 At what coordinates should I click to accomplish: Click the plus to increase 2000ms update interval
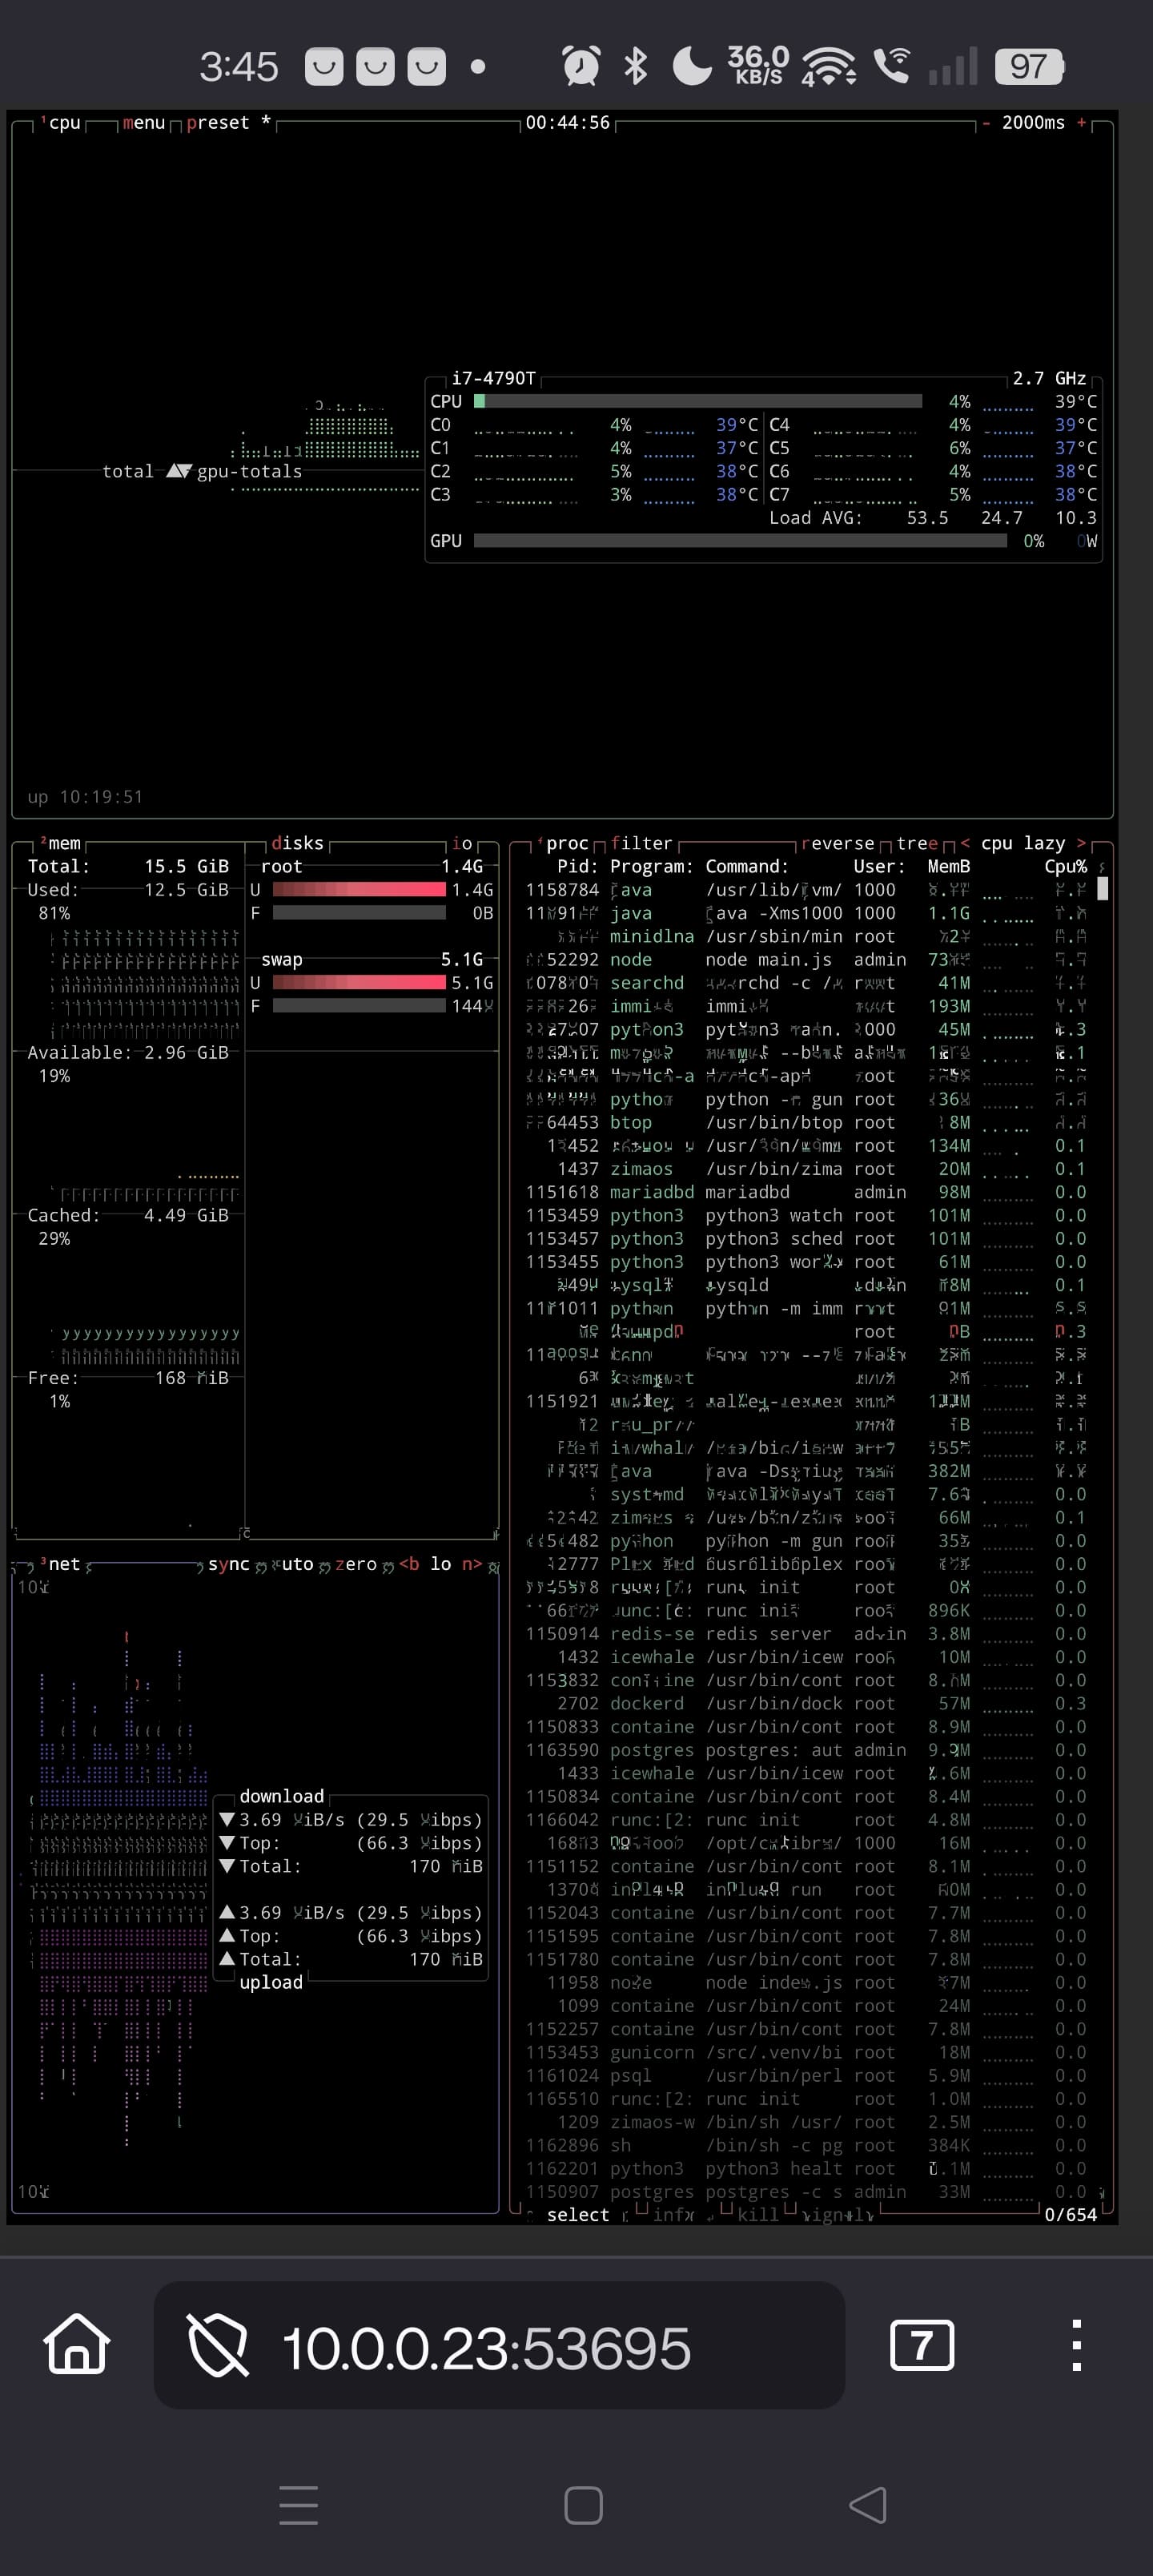(1081, 123)
